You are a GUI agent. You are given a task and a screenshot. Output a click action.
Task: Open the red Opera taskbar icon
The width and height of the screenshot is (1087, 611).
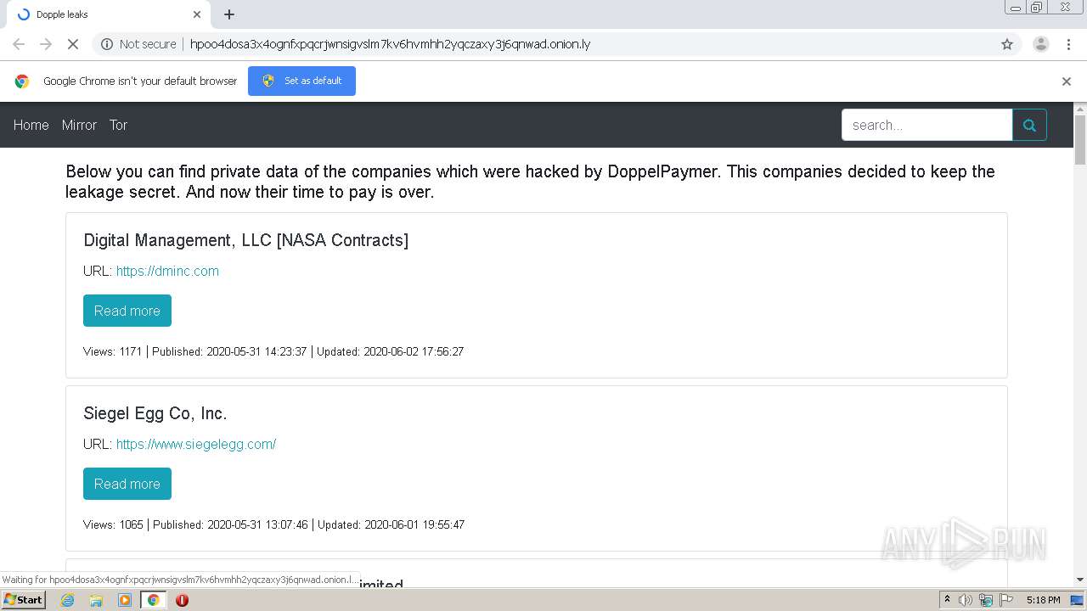point(182,600)
